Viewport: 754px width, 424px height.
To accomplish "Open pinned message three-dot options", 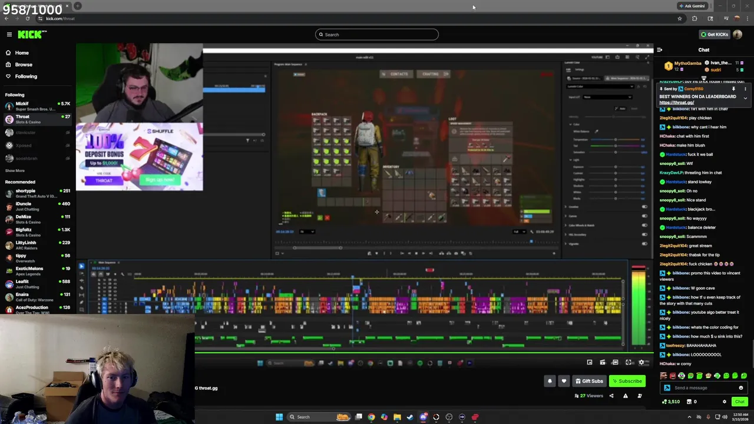I will pyautogui.click(x=745, y=89).
